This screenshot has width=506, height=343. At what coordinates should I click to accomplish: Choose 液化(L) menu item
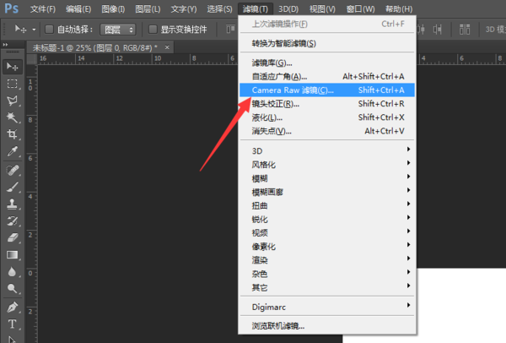[x=327, y=117]
